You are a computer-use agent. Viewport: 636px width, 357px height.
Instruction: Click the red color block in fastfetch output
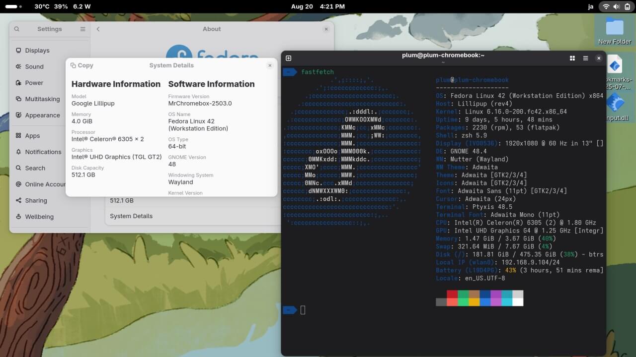click(452, 294)
